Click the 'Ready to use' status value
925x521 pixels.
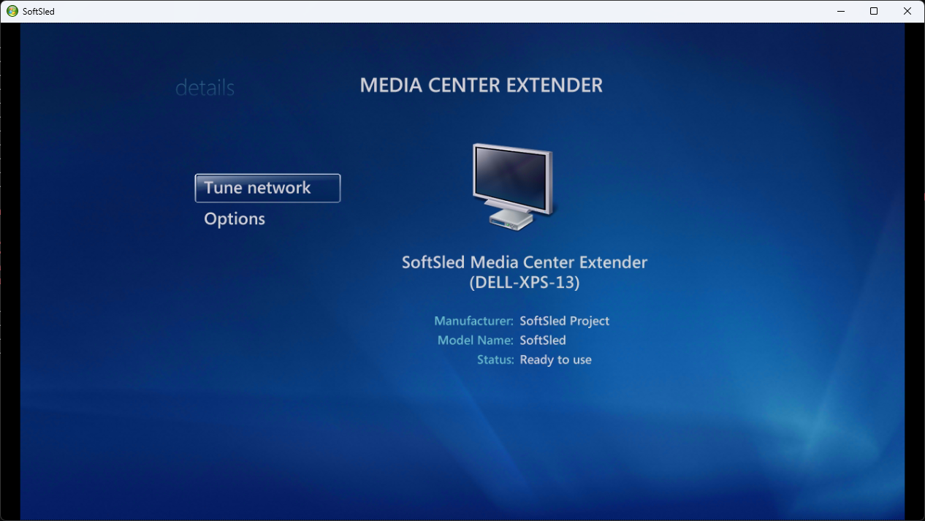click(556, 360)
